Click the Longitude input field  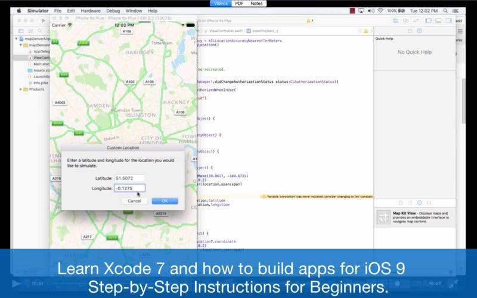[x=129, y=188]
